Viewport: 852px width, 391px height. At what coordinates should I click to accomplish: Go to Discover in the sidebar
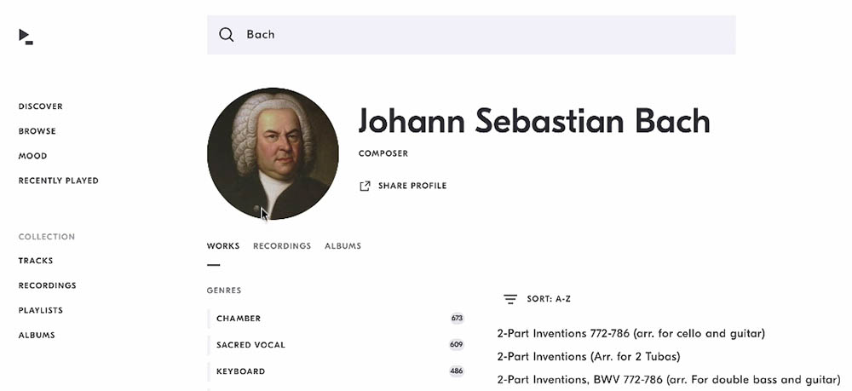tap(41, 106)
